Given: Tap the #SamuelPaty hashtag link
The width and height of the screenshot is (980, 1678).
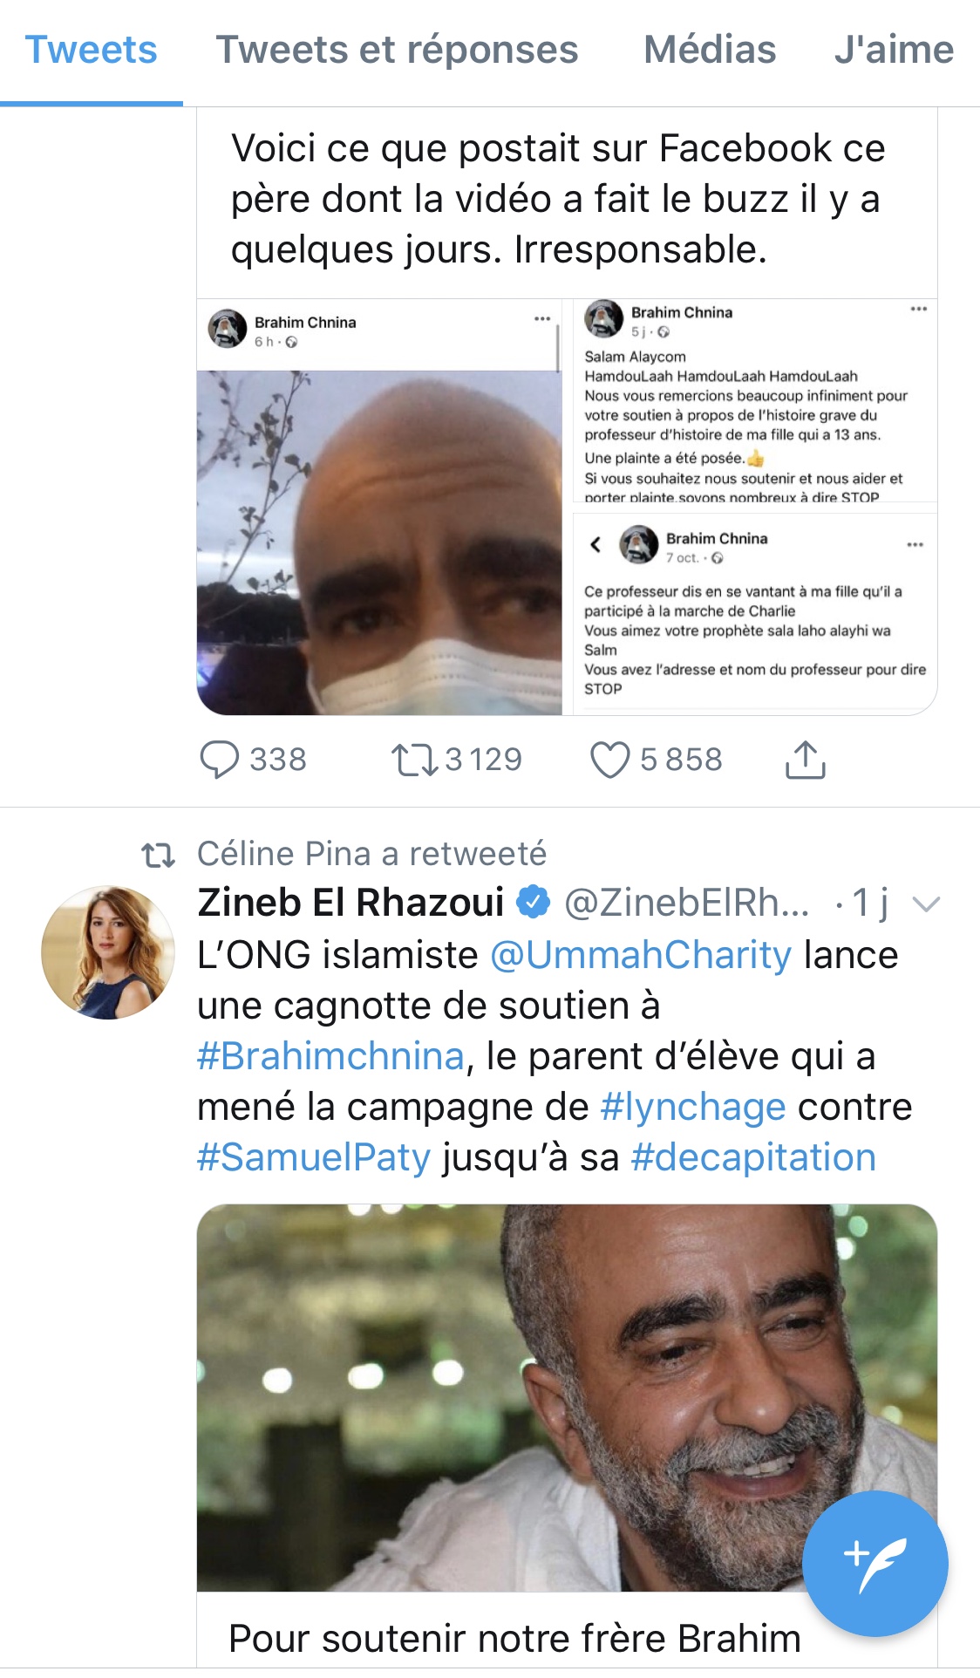Looking at the screenshot, I should pos(314,1157).
